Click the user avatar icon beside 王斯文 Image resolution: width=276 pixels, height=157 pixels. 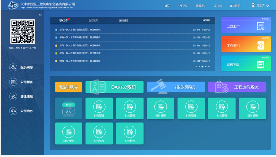click(x=253, y=5)
